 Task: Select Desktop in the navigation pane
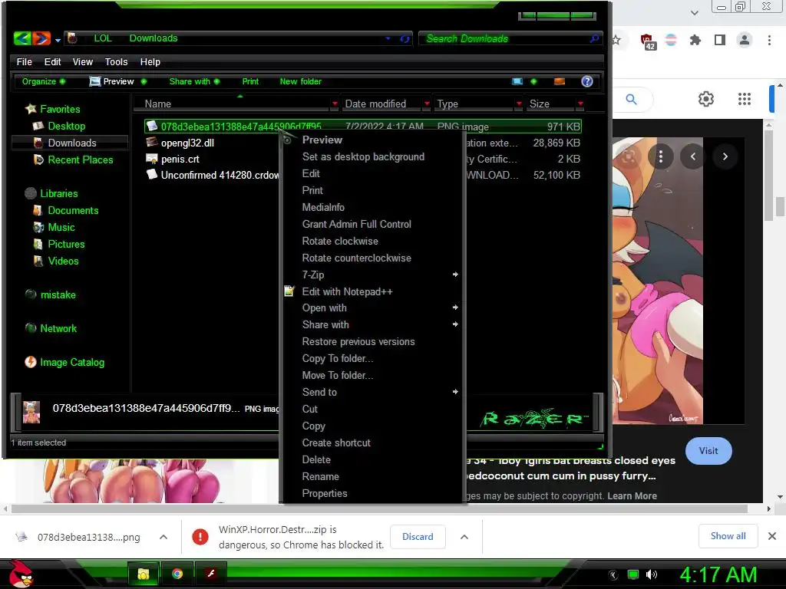click(x=59, y=126)
